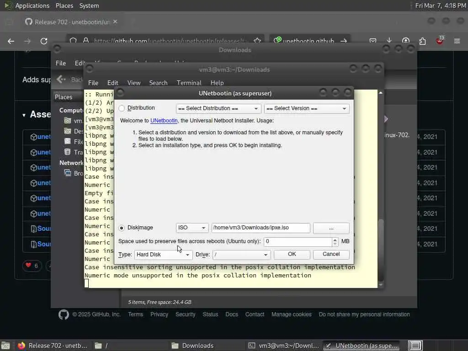Click the Network browse icon in sidebar
This screenshot has width=468, height=351.
[68, 173]
